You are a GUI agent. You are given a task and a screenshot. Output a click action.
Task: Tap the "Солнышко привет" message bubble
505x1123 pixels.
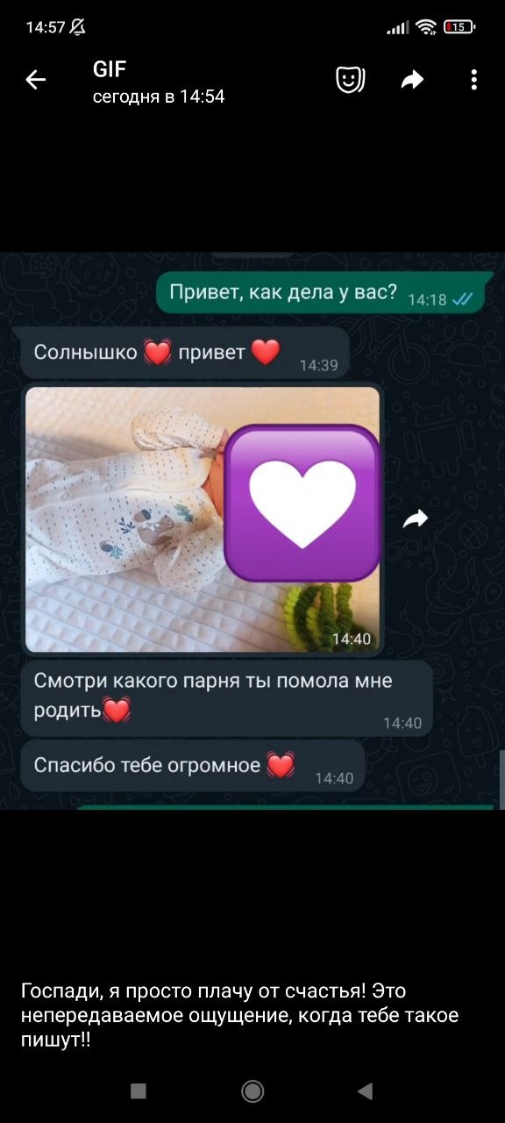[185, 354]
